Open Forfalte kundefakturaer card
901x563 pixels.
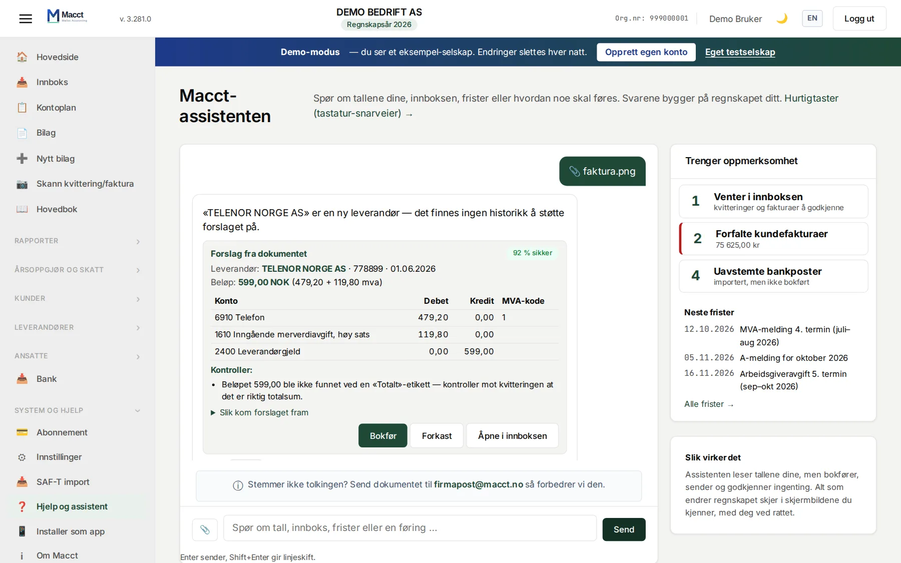coord(773,239)
